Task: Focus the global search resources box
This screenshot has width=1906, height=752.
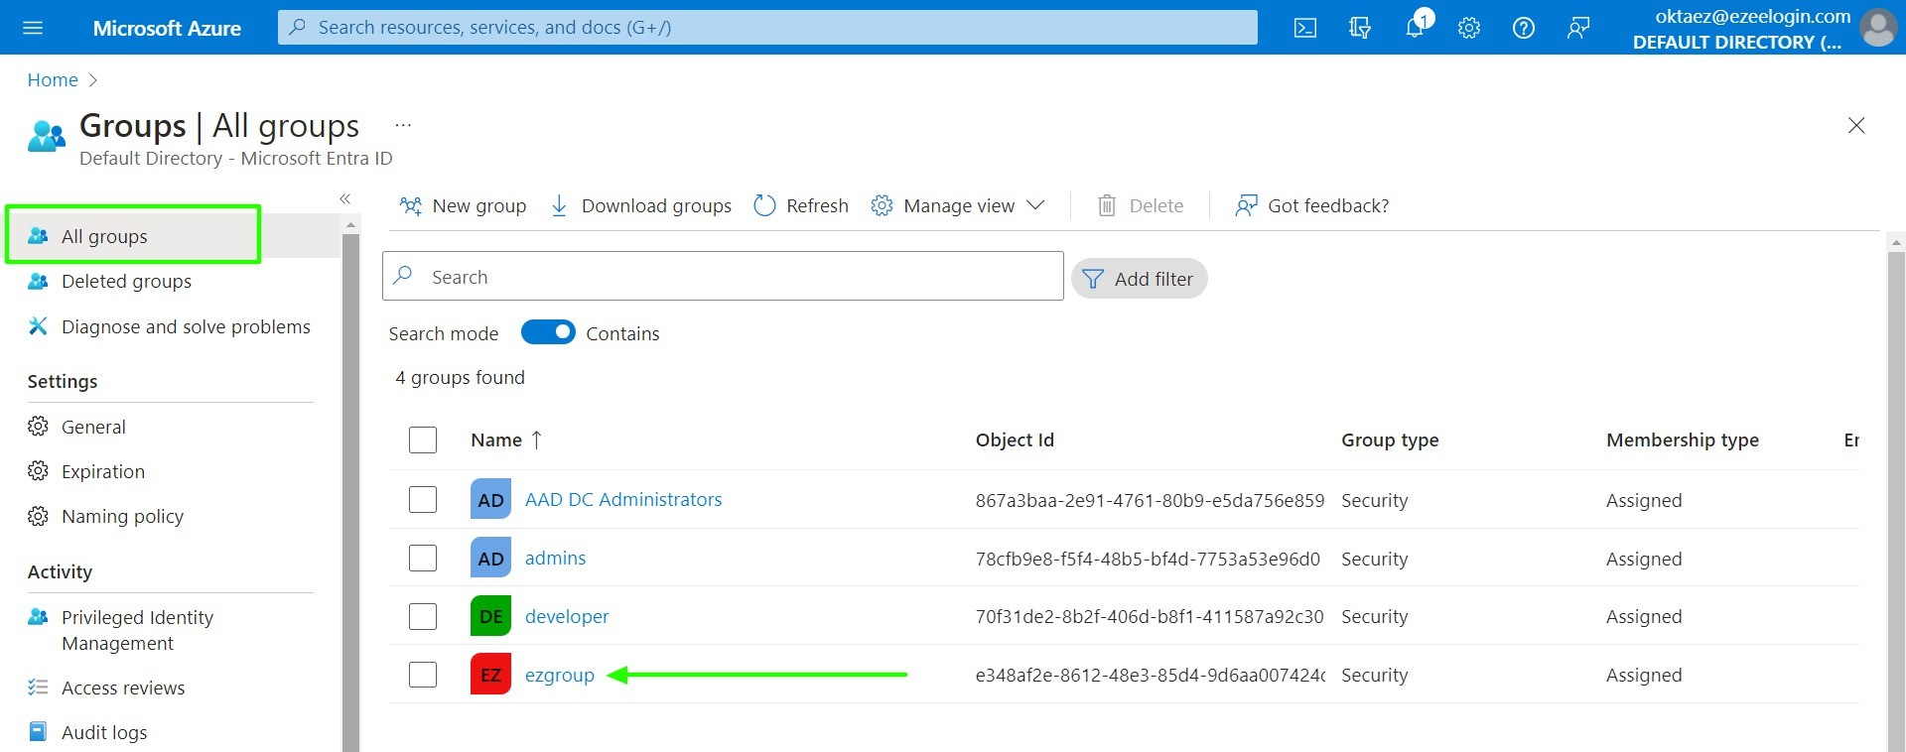Action: pos(767,28)
